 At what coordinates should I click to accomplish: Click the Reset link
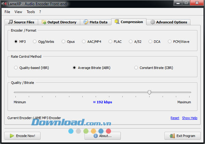coord(175,118)
